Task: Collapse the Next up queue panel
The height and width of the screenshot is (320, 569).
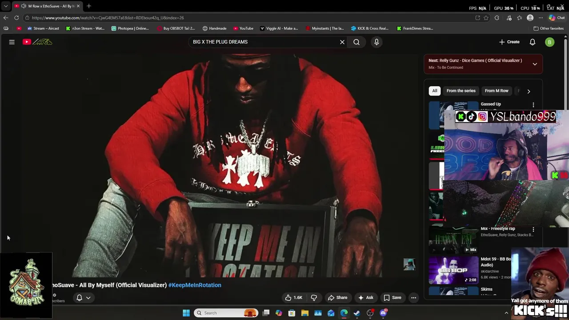Action: [535, 64]
